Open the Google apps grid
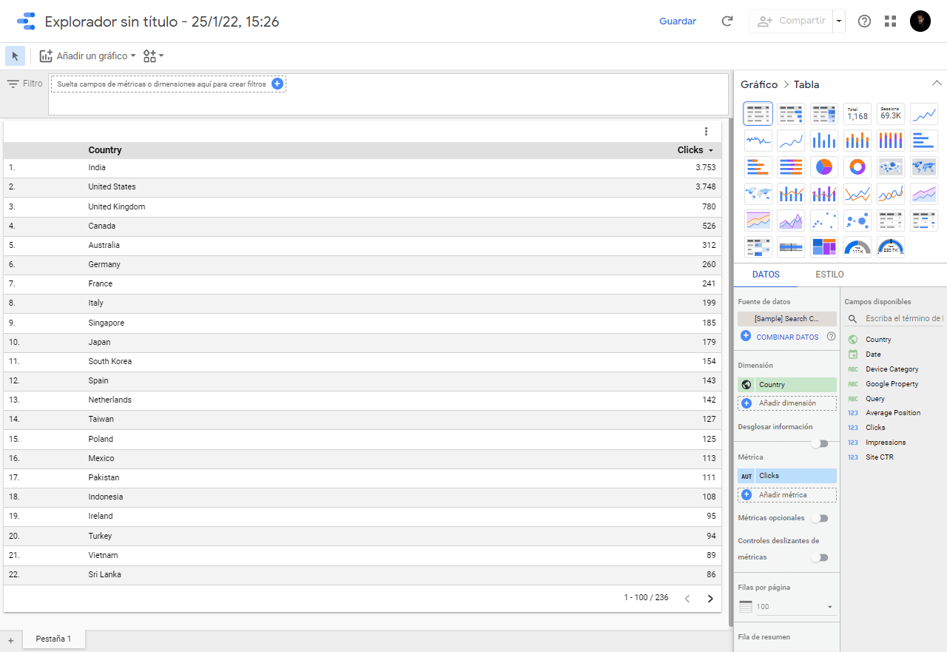 tap(890, 21)
